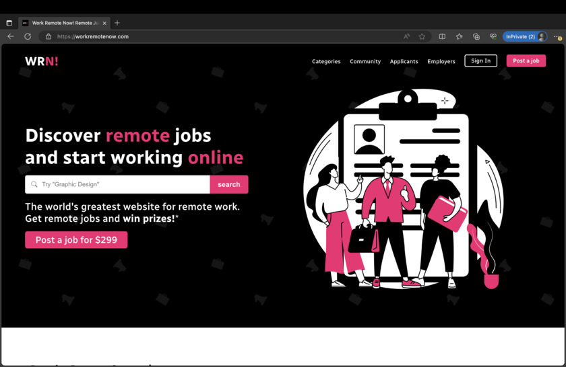Open the Applicants navigation item

[404, 61]
